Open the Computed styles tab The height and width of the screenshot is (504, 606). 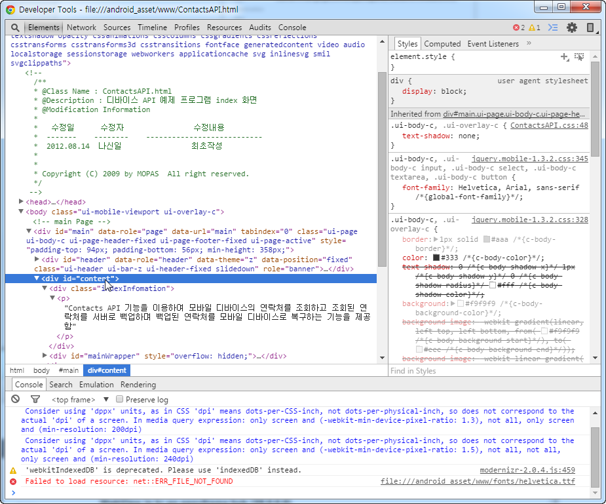tap(442, 44)
